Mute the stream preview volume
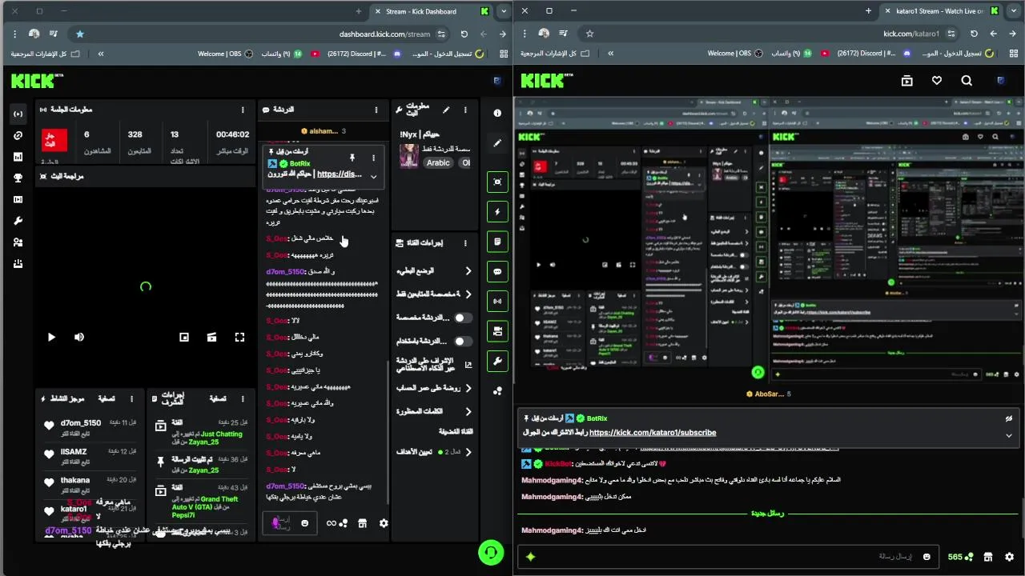The image size is (1025, 576). [x=78, y=338]
